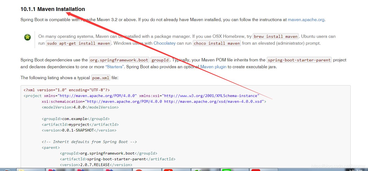The image size is (368, 171).
Task: Click the inline 'groupId' code label
Action: click(160, 60)
